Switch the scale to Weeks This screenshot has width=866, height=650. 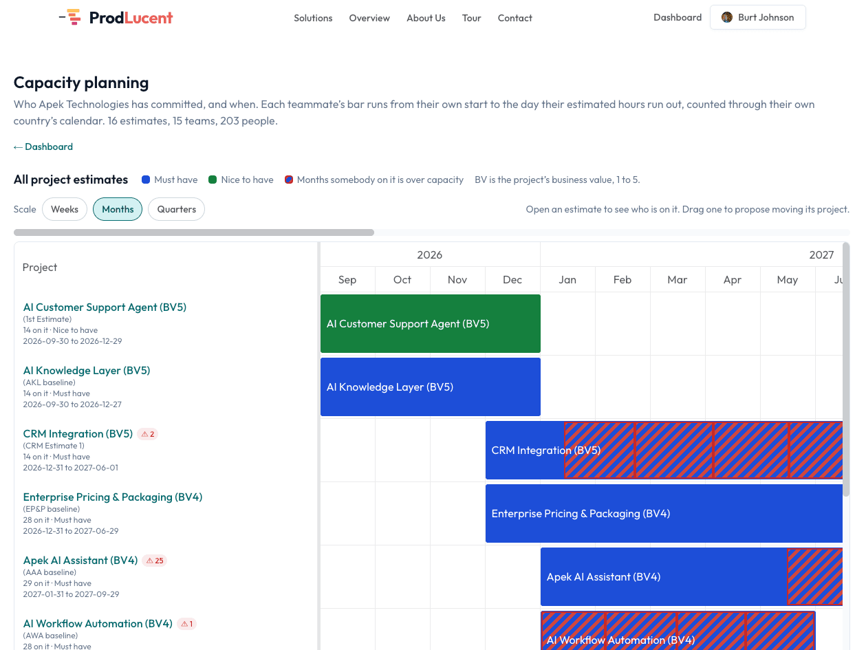(x=65, y=209)
